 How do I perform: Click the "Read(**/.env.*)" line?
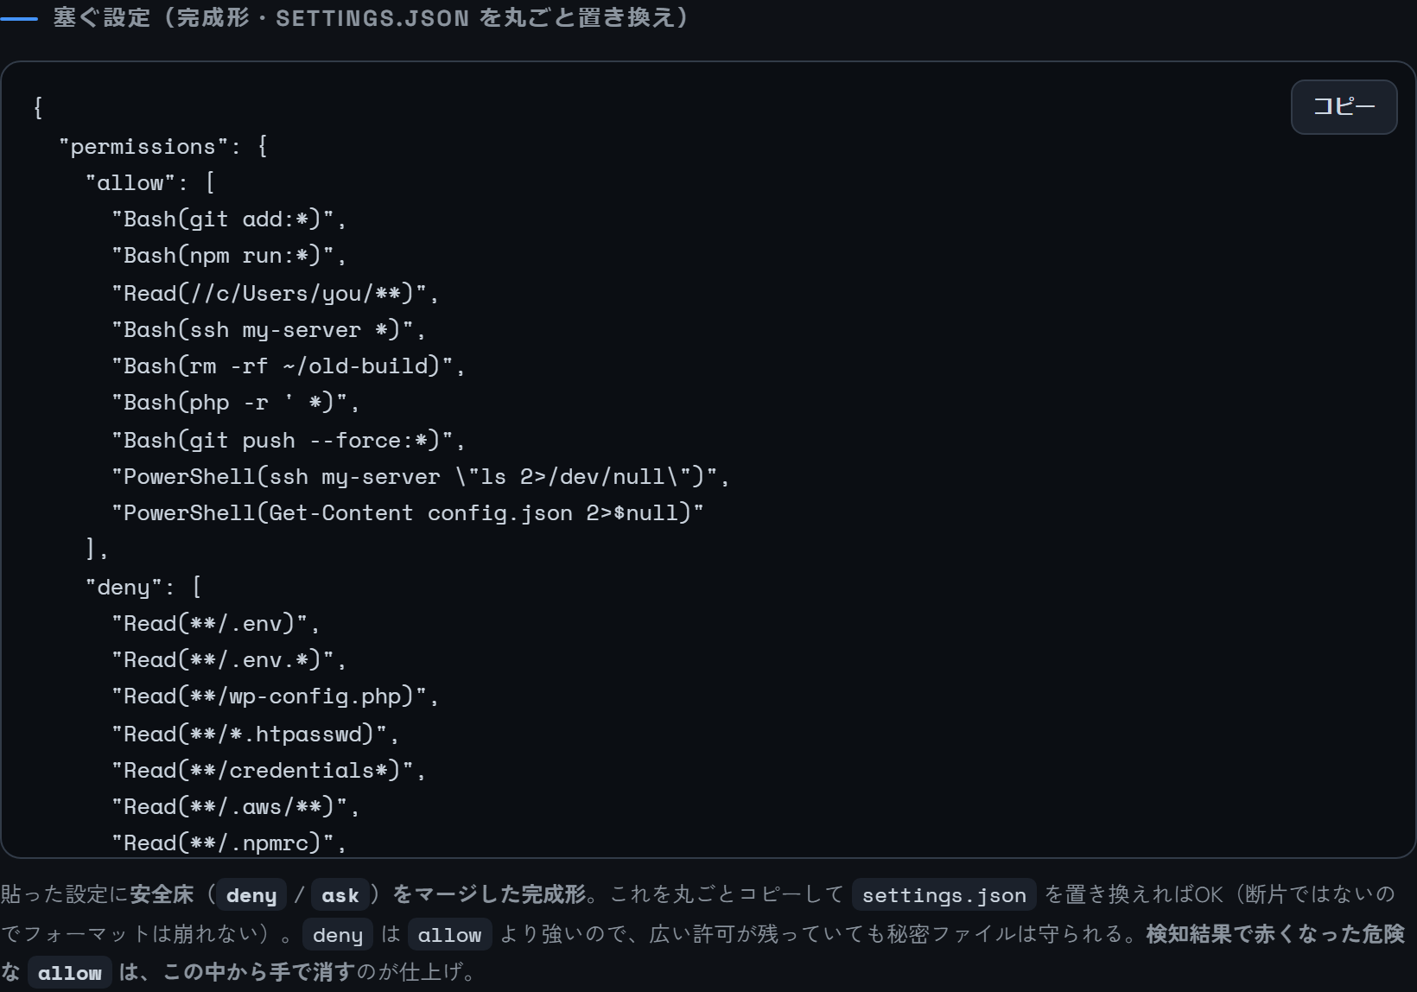229,660
